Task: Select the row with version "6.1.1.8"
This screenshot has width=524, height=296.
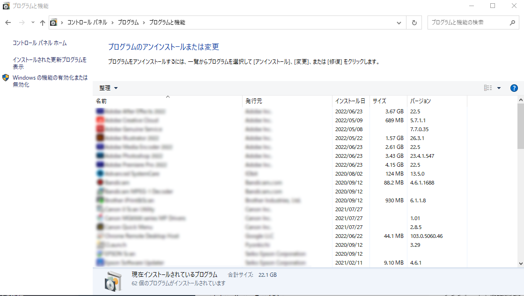Action: (x=280, y=200)
